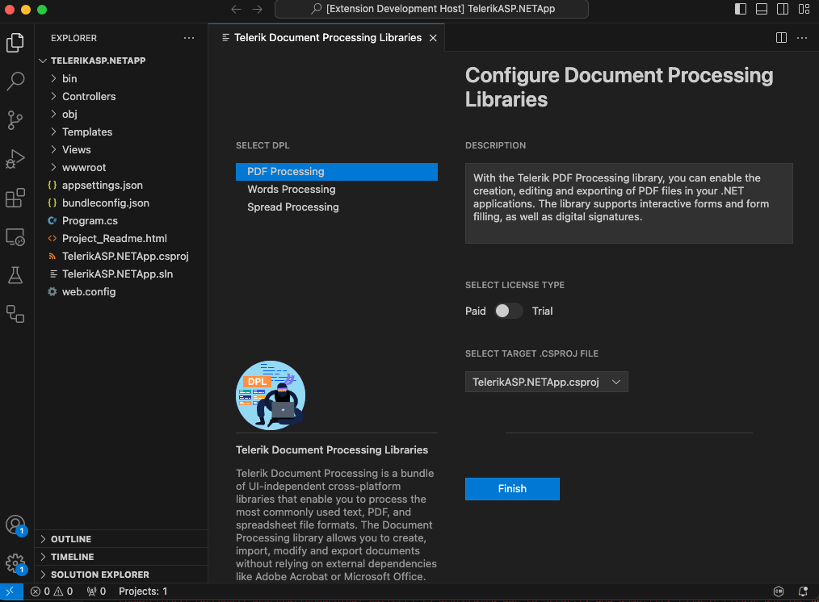Open Explorer Views and More Actions ellipsis
The width and height of the screenshot is (819, 602).
point(189,38)
